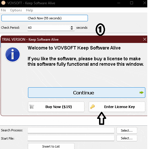The width and height of the screenshot is (151, 149).
Task: Click the green arrow on Continue
Action: 142,92
